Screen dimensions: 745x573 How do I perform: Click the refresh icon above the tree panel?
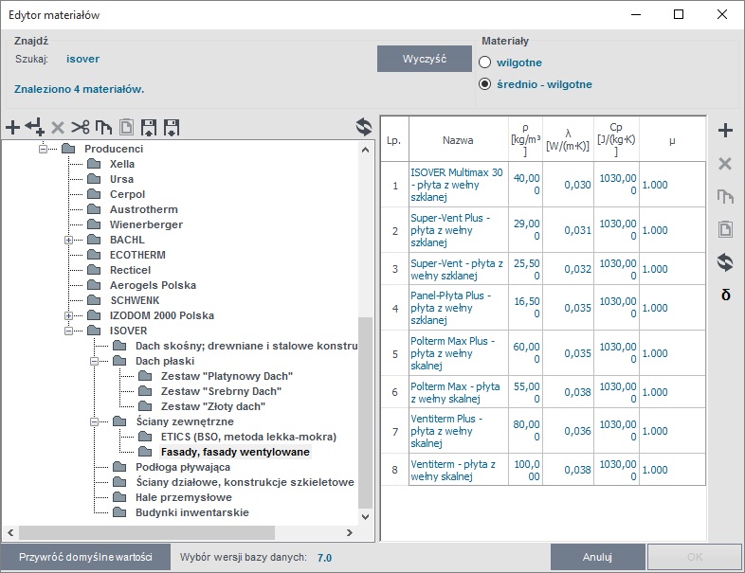click(x=364, y=127)
